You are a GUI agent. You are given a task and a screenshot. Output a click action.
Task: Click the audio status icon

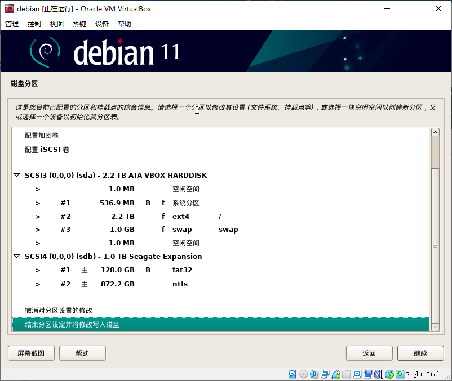click(314, 374)
